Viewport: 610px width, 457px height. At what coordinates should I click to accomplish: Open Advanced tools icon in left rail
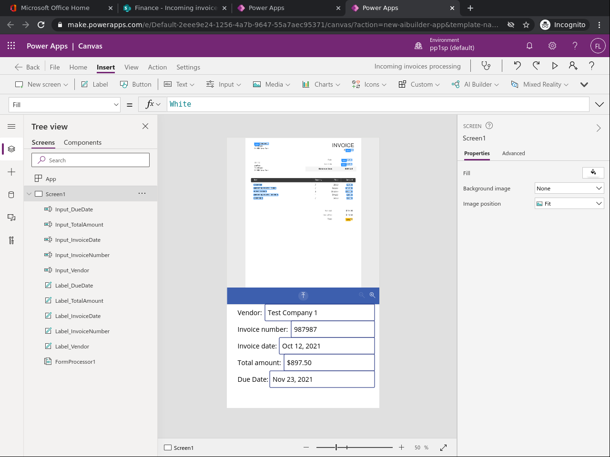click(11, 240)
